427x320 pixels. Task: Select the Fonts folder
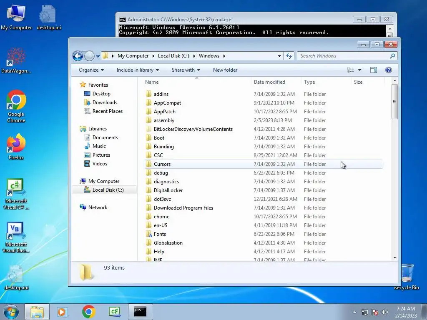point(160,234)
